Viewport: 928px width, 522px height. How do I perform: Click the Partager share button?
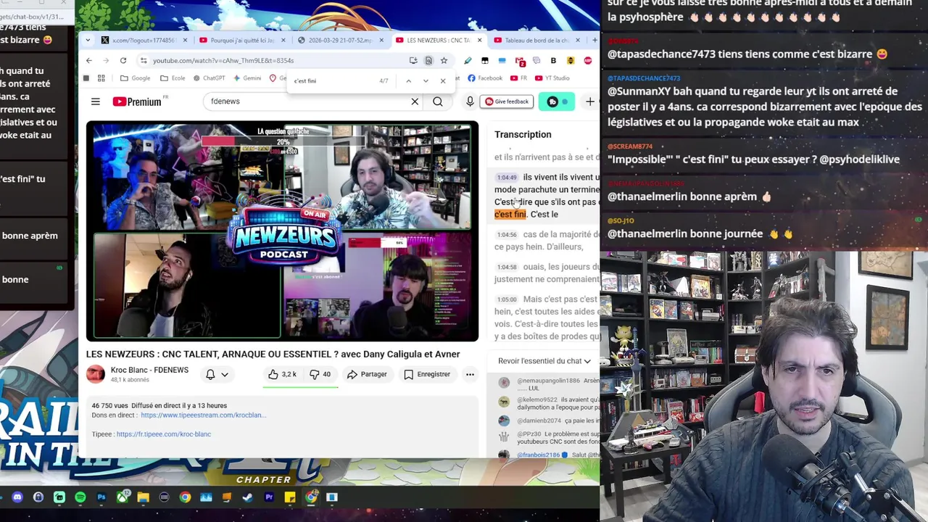[367, 375]
